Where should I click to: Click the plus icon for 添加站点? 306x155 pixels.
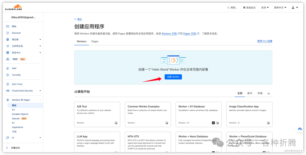point(244,8)
